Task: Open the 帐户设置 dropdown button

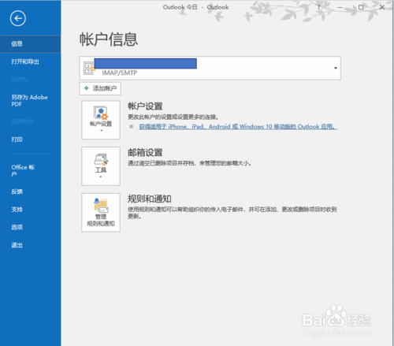Action: (x=101, y=120)
